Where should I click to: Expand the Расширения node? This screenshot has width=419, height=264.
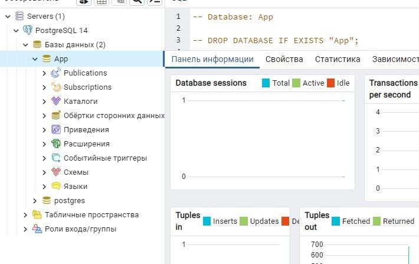pyautogui.click(x=44, y=144)
